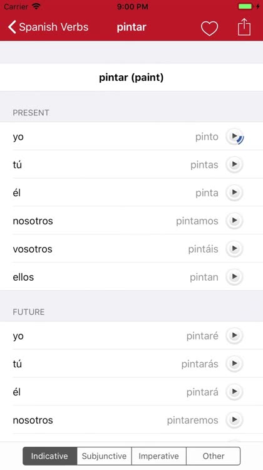The height and width of the screenshot is (470, 263).
Task: Switch to the Subjunctive tab
Action: [x=104, y=456]
